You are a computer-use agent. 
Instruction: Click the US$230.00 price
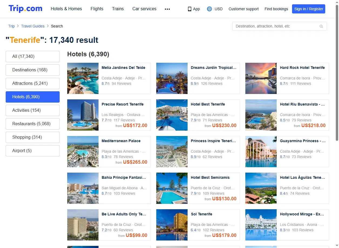224,125
